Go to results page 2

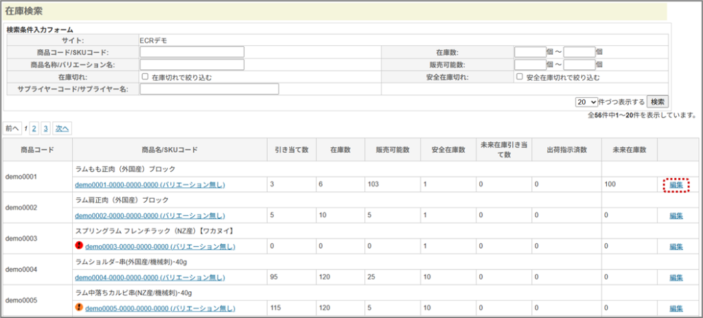[34, 128]
